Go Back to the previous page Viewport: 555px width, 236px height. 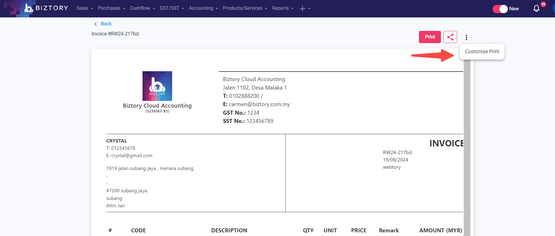click(106, 24)
